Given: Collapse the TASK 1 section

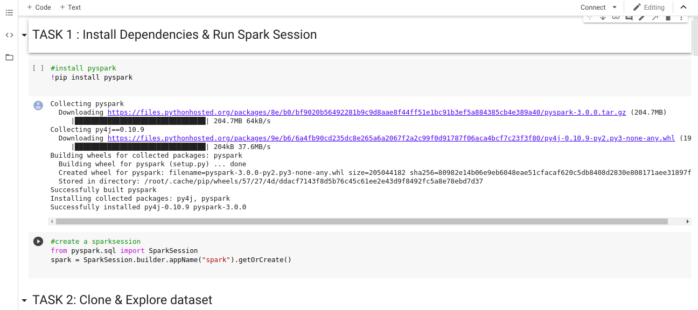Looking at the screenshot, I should click(x=24, y=36).
